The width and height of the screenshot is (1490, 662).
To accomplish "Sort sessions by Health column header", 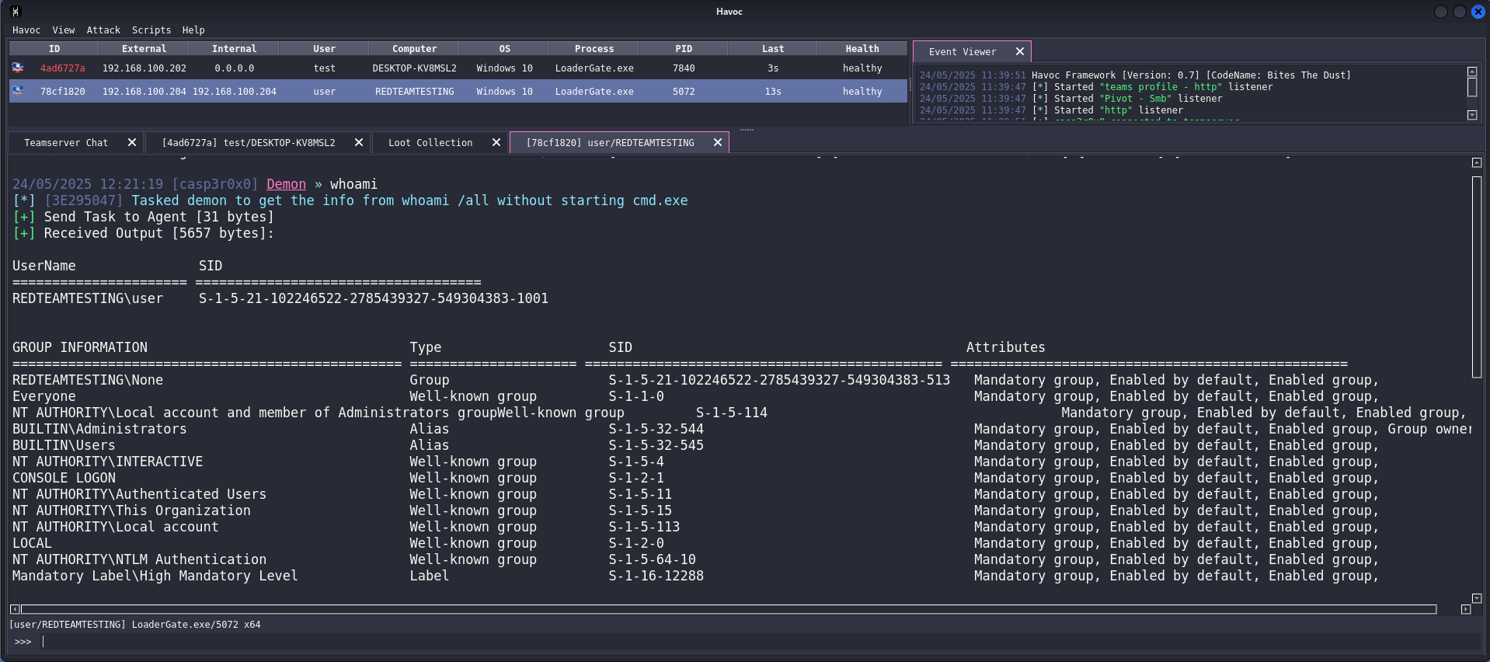I will pos(862,49).
